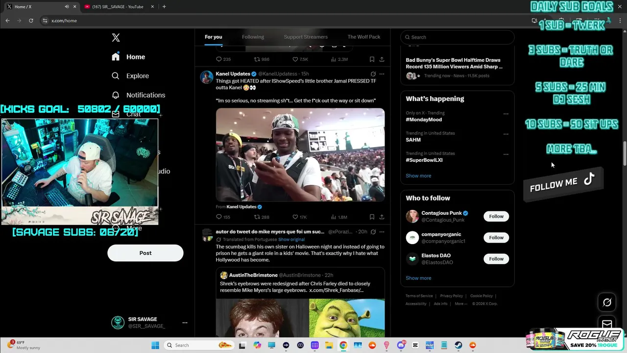Bookmark the Kanel Updates post
This screenshot has width=627, height=353.
coord(372,217)
